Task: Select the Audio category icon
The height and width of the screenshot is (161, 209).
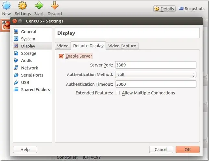Action: 16,60
